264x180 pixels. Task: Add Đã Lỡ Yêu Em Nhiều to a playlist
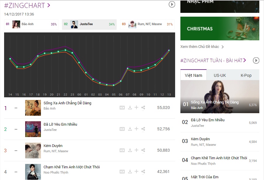pyautogui.click(x=136, y=129)
